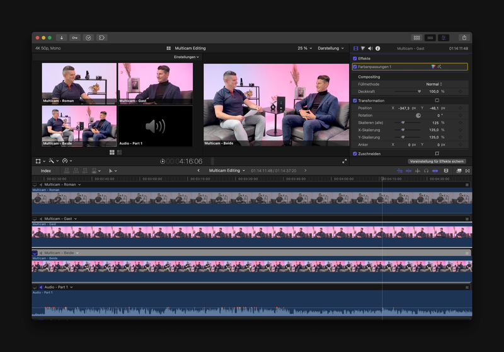Toggle the Zuschneiden checkbox
The width and height of the screenshot is (504, 352).
(x=355, y=153)
